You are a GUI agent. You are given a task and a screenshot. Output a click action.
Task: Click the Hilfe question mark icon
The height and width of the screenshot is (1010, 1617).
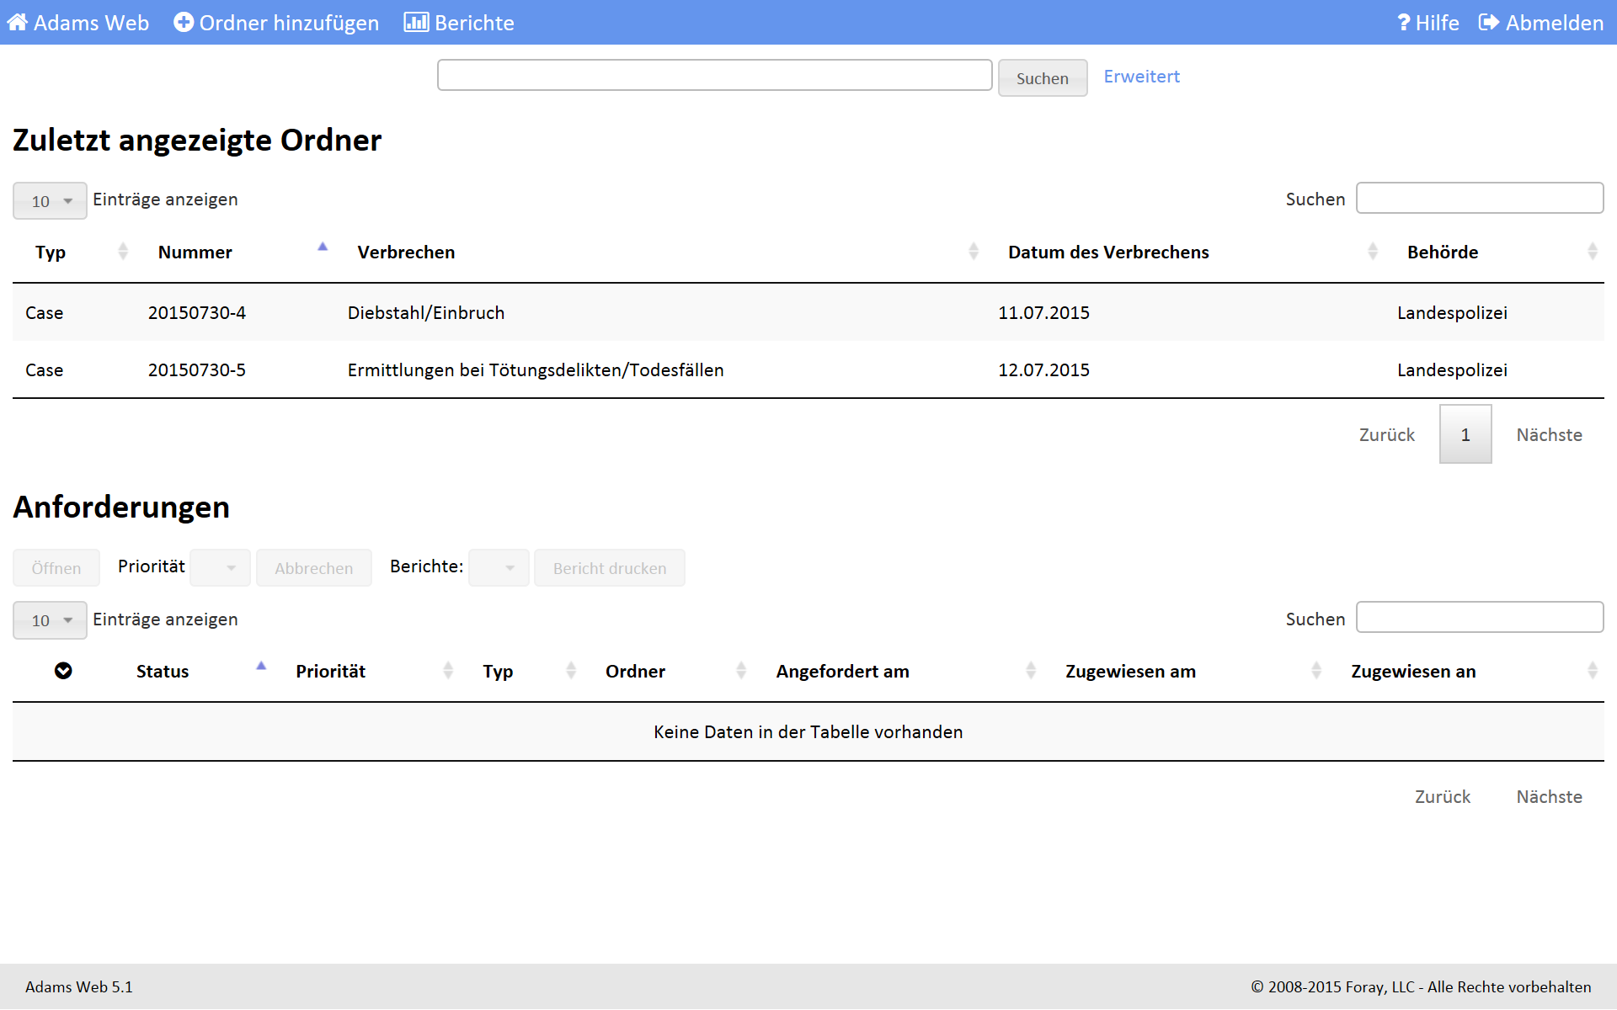click(x=1403, y=23)
